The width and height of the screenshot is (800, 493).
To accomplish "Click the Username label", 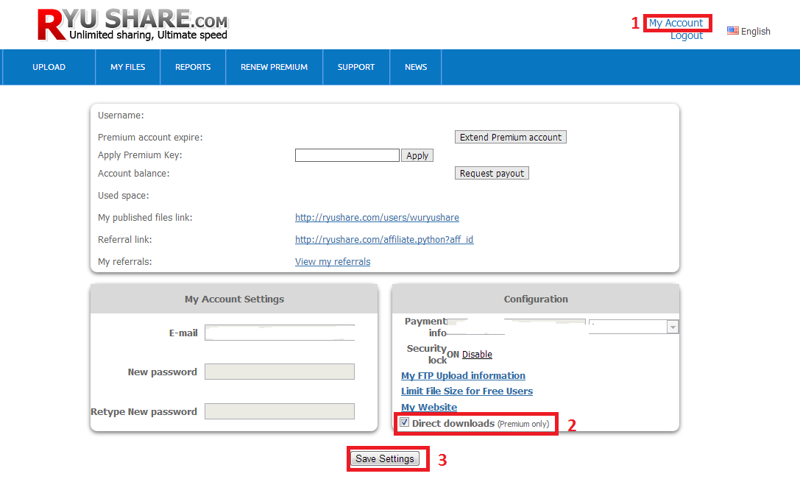I will click(x=121, y=116).
